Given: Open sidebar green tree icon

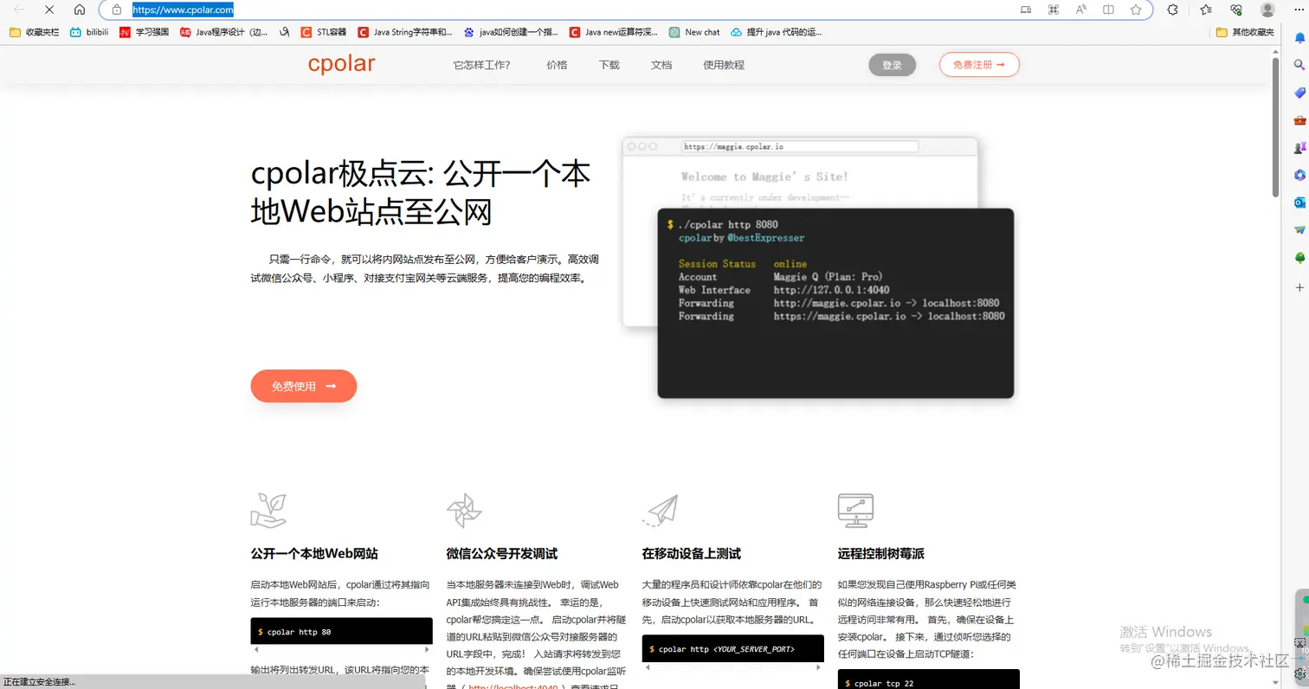Looking at the screenshot, I should pos(1299,258).
